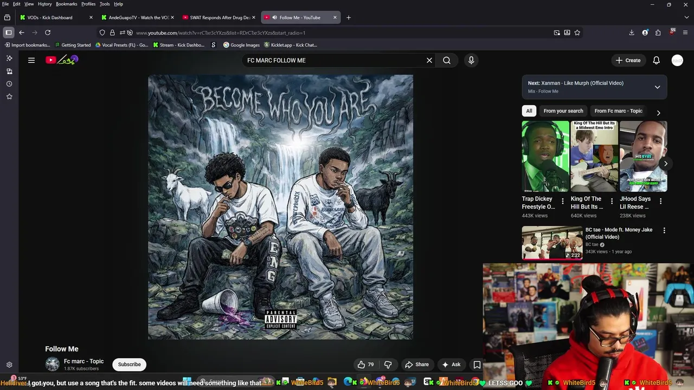Open the Tools menu
The image size is (694, 390).
[x=105, y=4]
